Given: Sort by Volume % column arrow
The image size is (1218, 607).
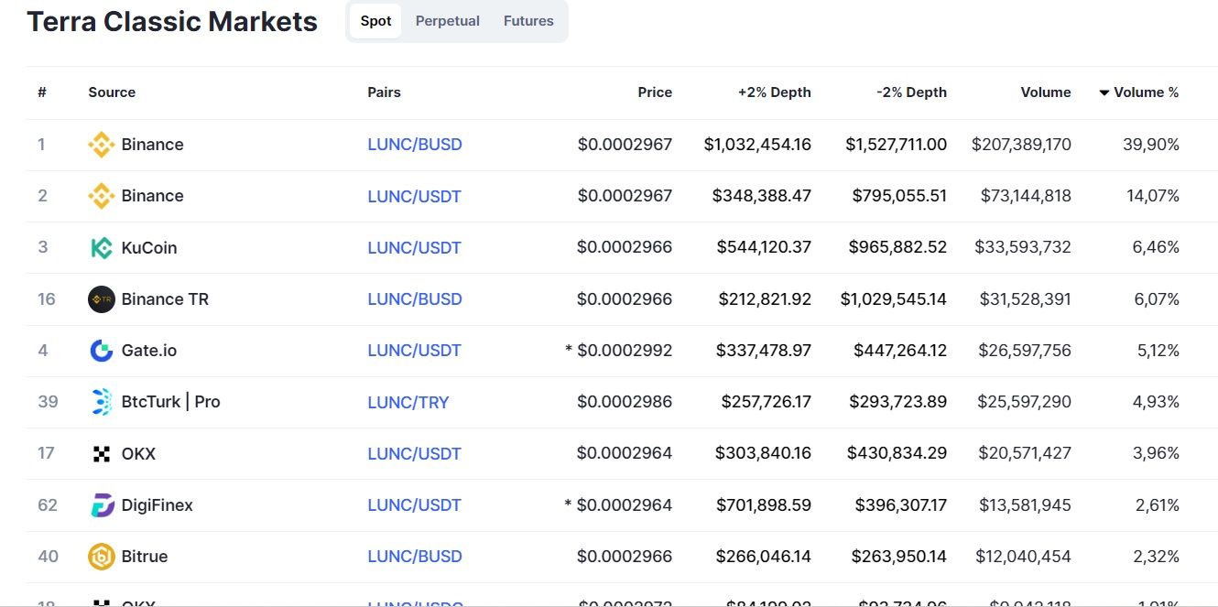Looking at the screenshot, I should tap(1104, 92).
